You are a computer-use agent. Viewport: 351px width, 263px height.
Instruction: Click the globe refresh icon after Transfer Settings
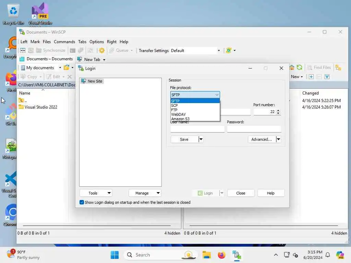pos(229,51)
